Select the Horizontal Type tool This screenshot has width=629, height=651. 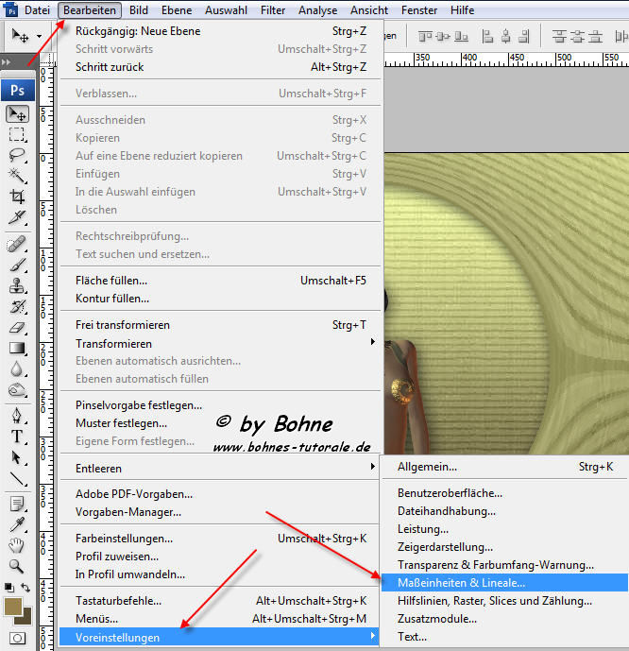[17, 437]
